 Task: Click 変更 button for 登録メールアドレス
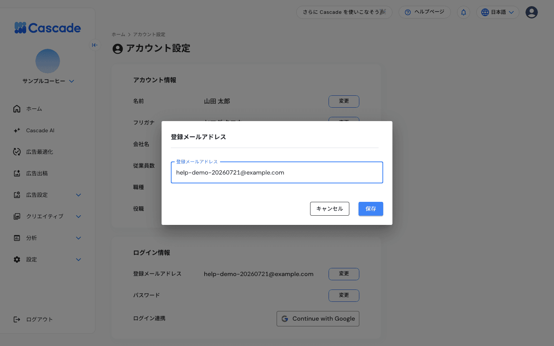(x=344, y=274)
